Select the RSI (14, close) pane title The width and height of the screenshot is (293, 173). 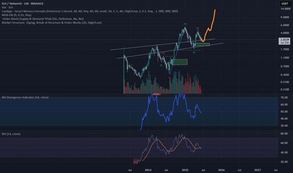click(x=11, y=134)
